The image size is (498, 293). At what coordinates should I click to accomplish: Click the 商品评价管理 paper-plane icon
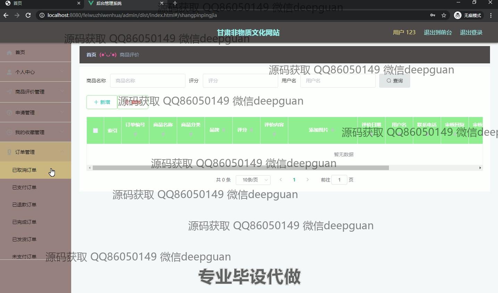click(9, 92)
